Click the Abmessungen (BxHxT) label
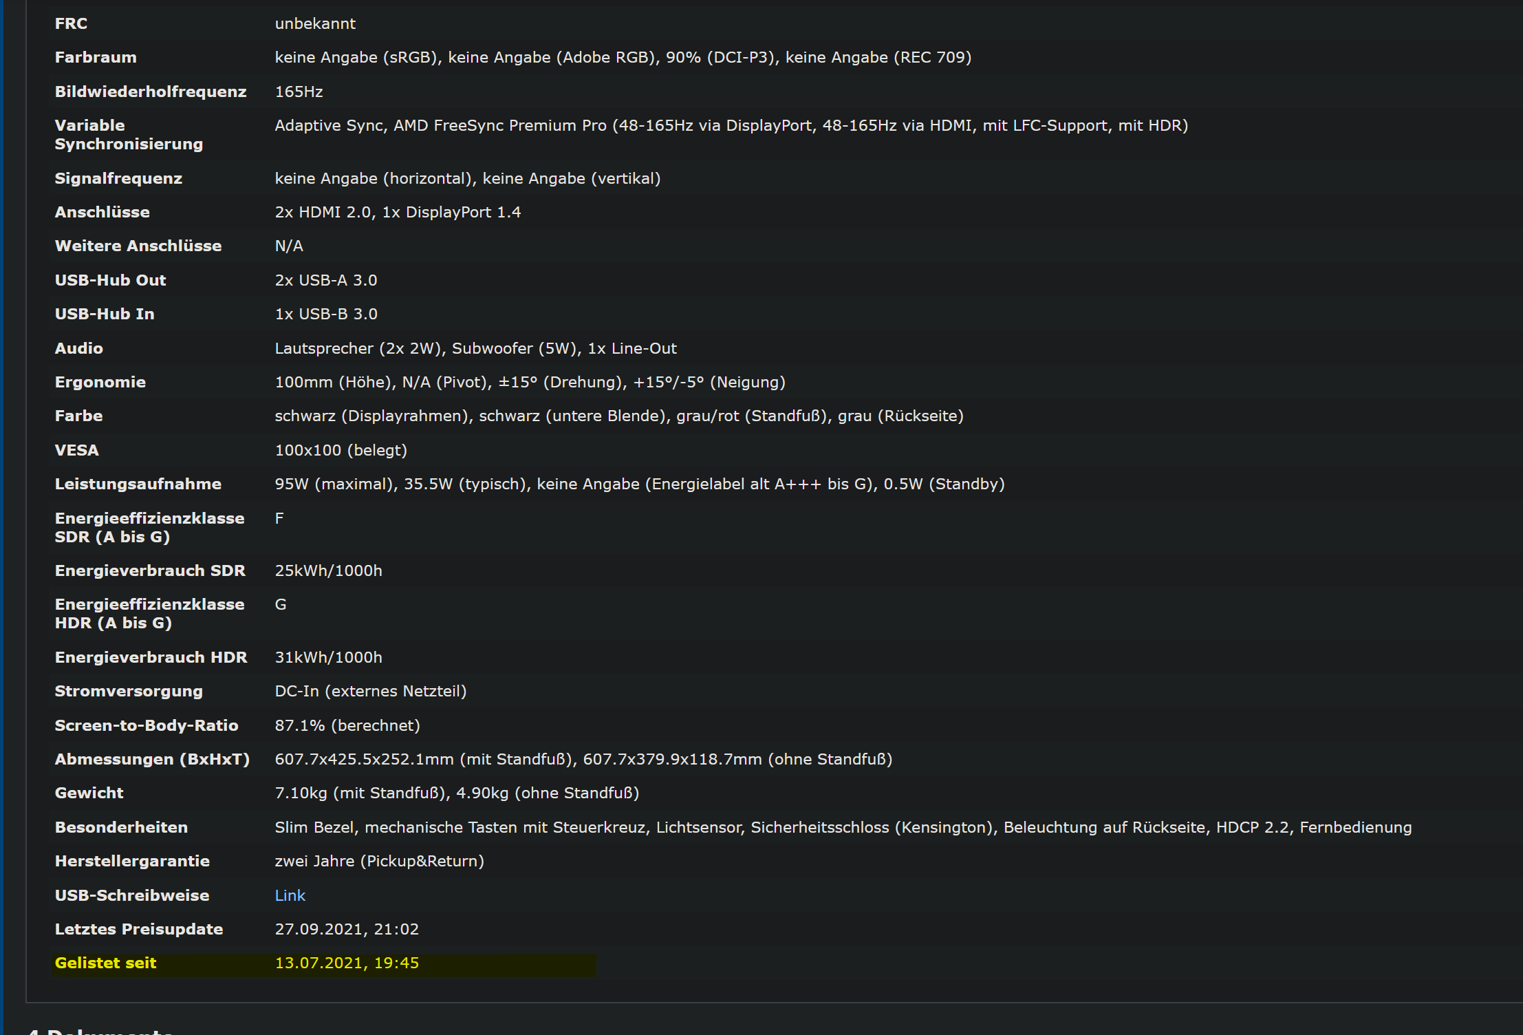The width and height of the screenshot is (1523, 1035). 152,759
